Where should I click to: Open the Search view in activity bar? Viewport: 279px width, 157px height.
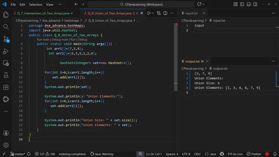tap(6, 27)
